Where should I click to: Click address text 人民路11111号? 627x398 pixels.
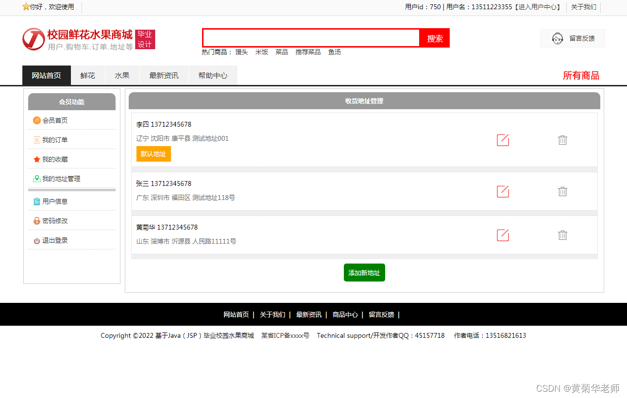click(x=214, y=241)
